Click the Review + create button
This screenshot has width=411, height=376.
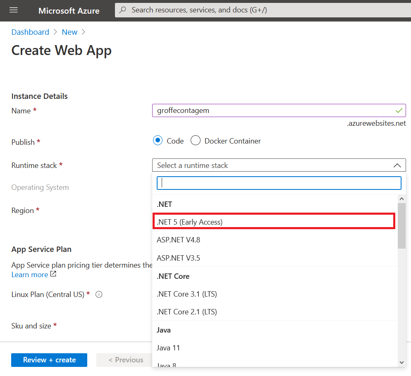(49, 360)
